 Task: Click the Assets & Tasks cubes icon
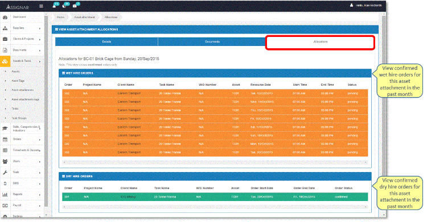pyautogui.click(x=5, y=61)
